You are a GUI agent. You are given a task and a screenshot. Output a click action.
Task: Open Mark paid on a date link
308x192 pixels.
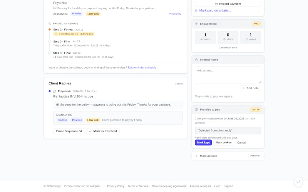click(215, 11)
